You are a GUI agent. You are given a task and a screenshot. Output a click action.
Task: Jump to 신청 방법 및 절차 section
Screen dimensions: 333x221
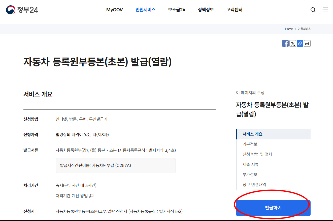pyautogui.click(x=257, y=154)
